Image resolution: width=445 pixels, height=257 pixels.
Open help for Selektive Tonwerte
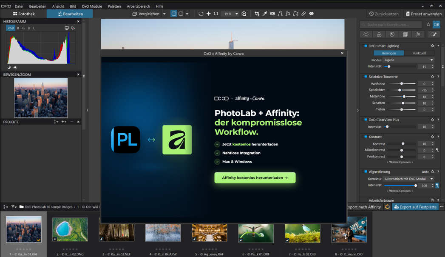point(438,77)
